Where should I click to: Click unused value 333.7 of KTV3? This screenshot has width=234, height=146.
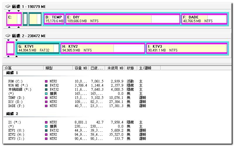pos(119,139)
